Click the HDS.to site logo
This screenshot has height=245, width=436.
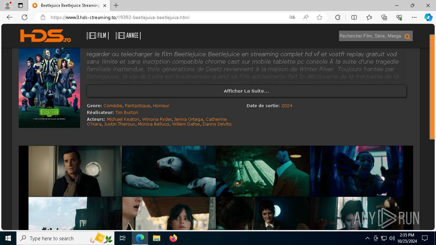pyautogui.click(x=45, y=36)
